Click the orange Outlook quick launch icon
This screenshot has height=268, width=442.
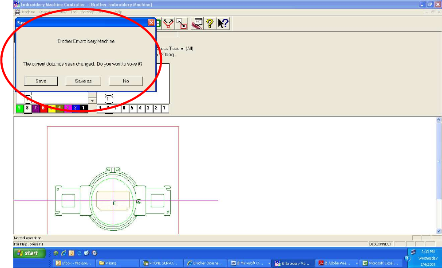(71, 253)
